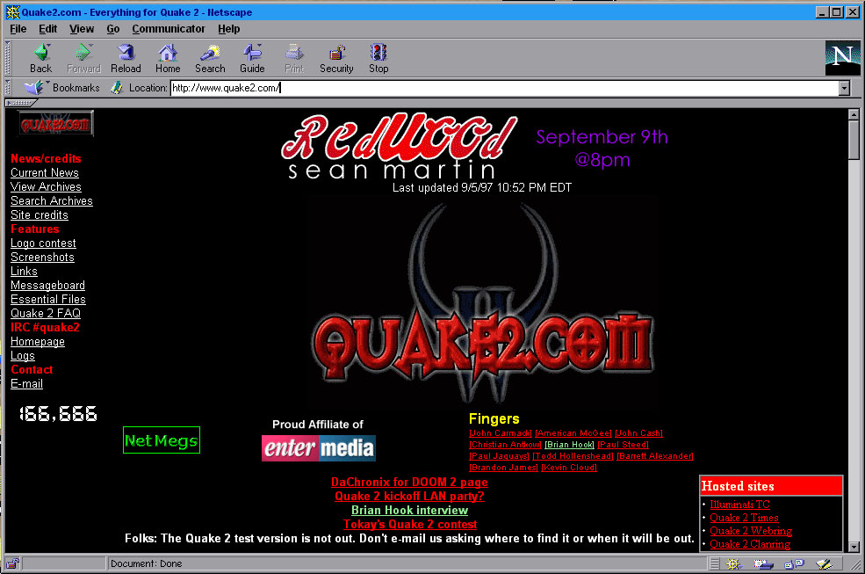Open the Search Archives link

(x=52, y=201)
